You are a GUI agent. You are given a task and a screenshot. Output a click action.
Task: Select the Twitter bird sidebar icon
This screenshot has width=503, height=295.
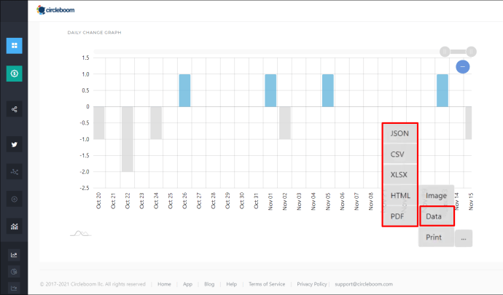(x=15, y=145)
